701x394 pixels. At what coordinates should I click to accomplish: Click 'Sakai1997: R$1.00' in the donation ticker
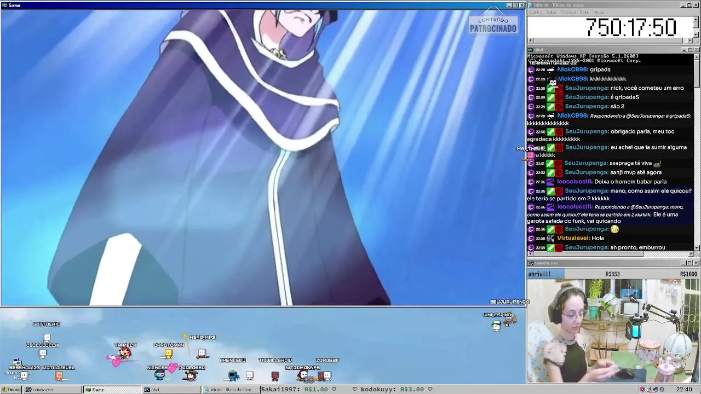[294, 390]
